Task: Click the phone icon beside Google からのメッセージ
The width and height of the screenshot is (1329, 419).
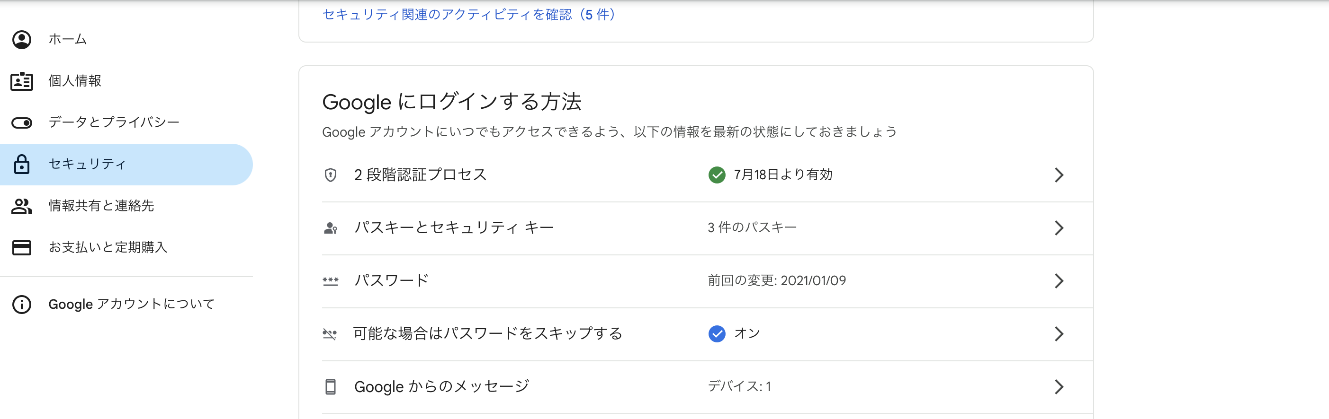Action: click(x=331, y=386)
